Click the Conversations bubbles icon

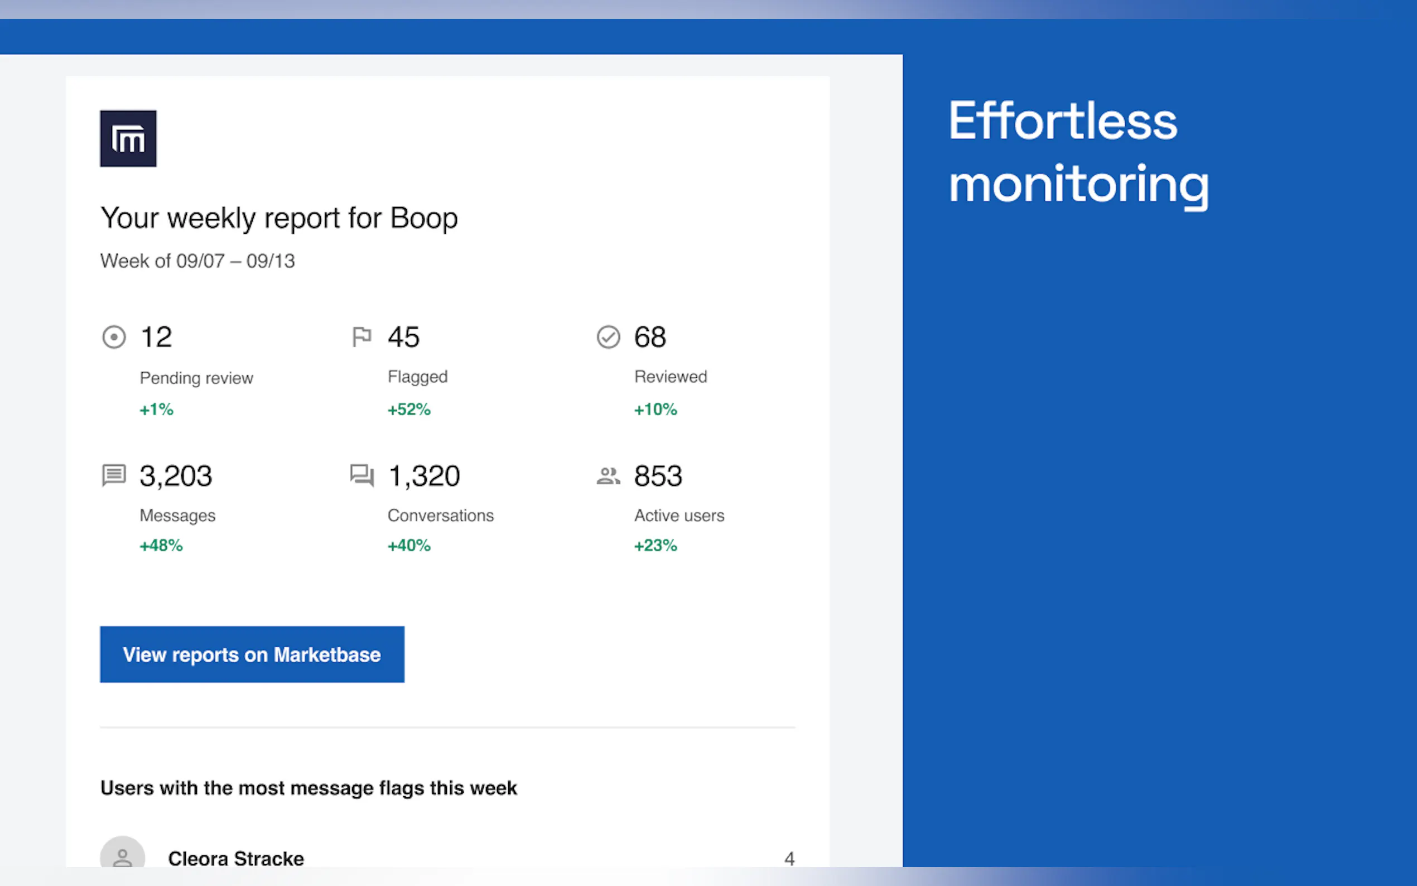362,475
